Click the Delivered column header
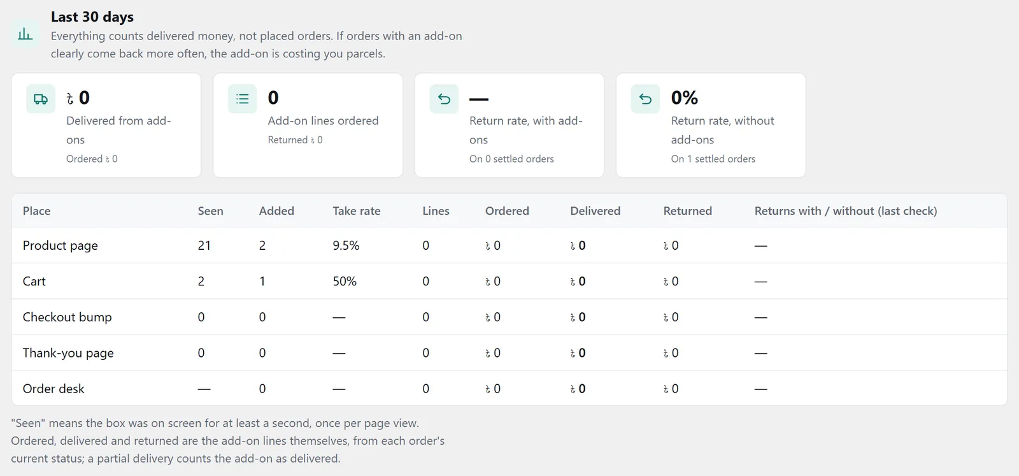This screenshot has height=476, width=1019. coord(595,211)
